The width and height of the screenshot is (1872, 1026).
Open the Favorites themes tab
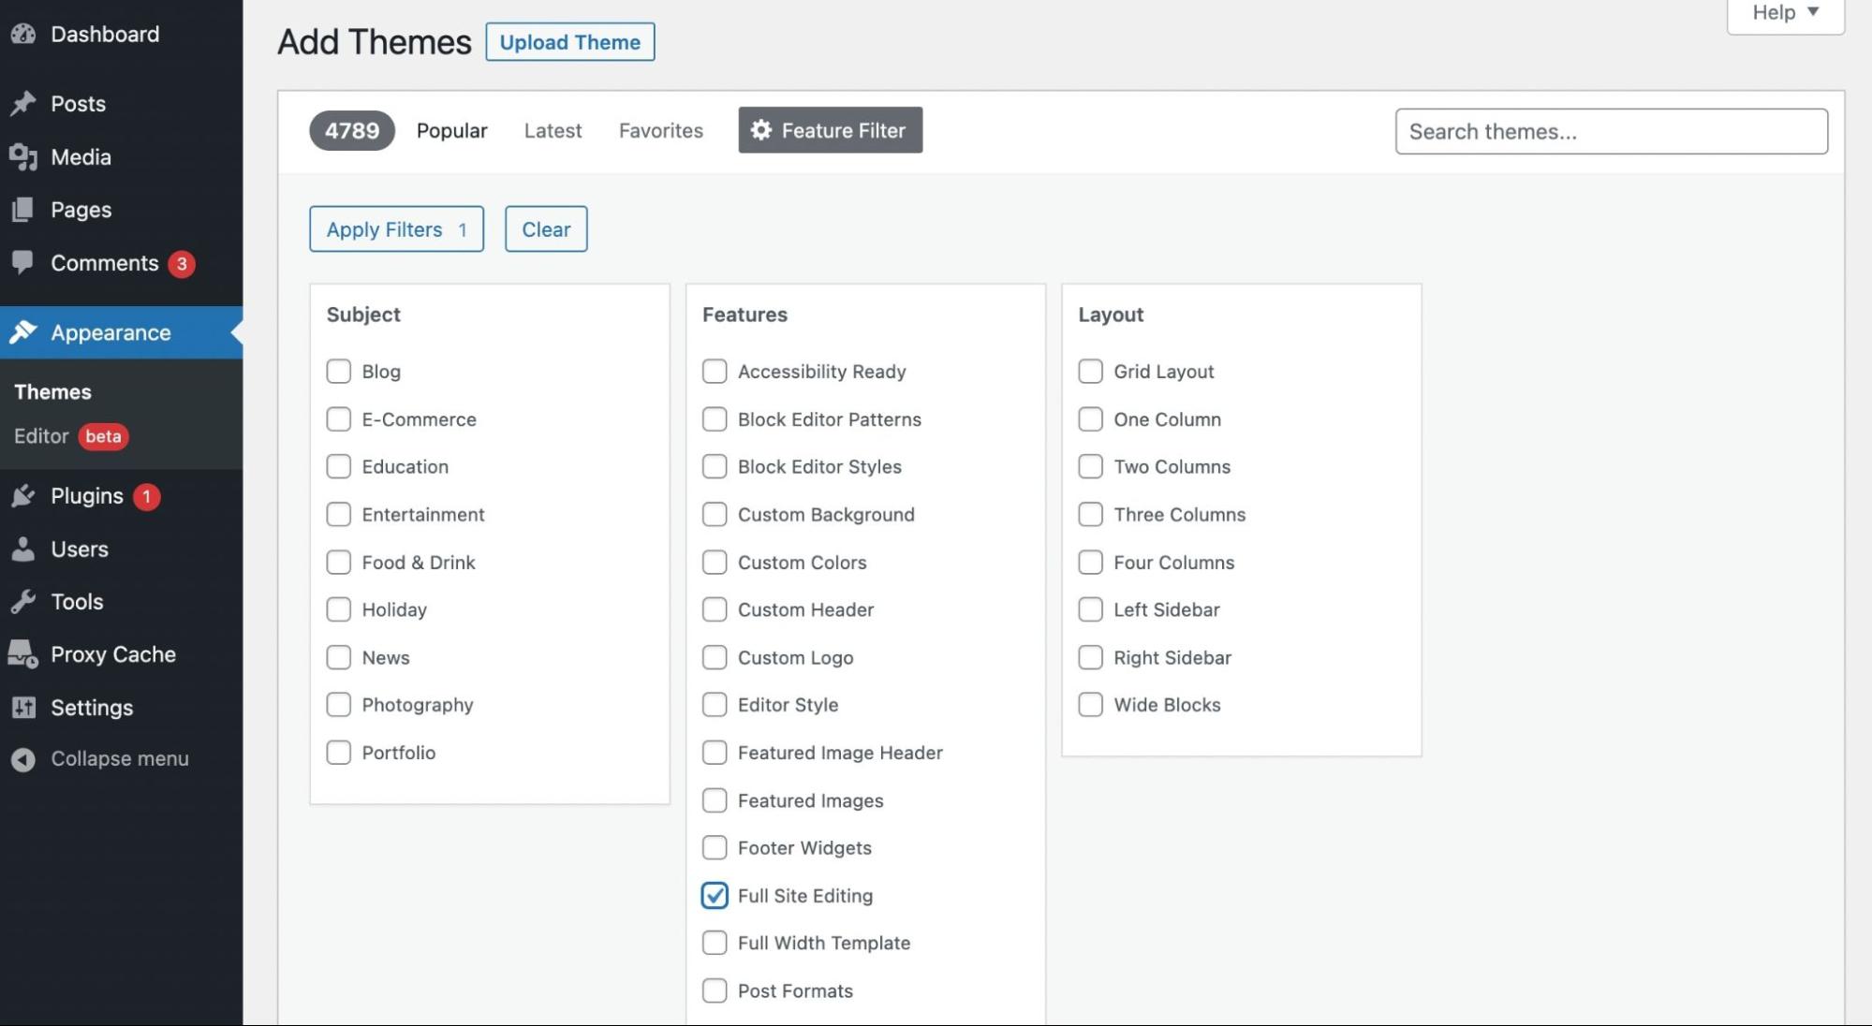click(x=660, y=130)
